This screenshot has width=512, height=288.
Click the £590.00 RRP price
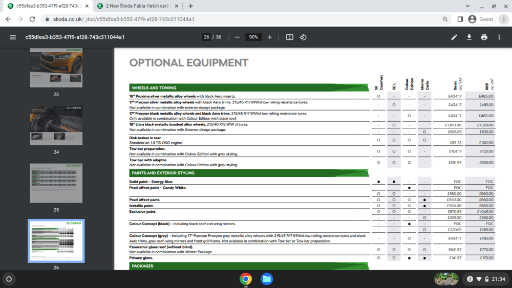pyautogui.click(x=486, y=163)
